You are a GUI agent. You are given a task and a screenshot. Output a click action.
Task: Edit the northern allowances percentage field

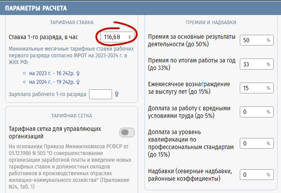(257, 174)
